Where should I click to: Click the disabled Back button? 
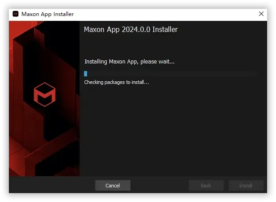(x=206, y=185)
